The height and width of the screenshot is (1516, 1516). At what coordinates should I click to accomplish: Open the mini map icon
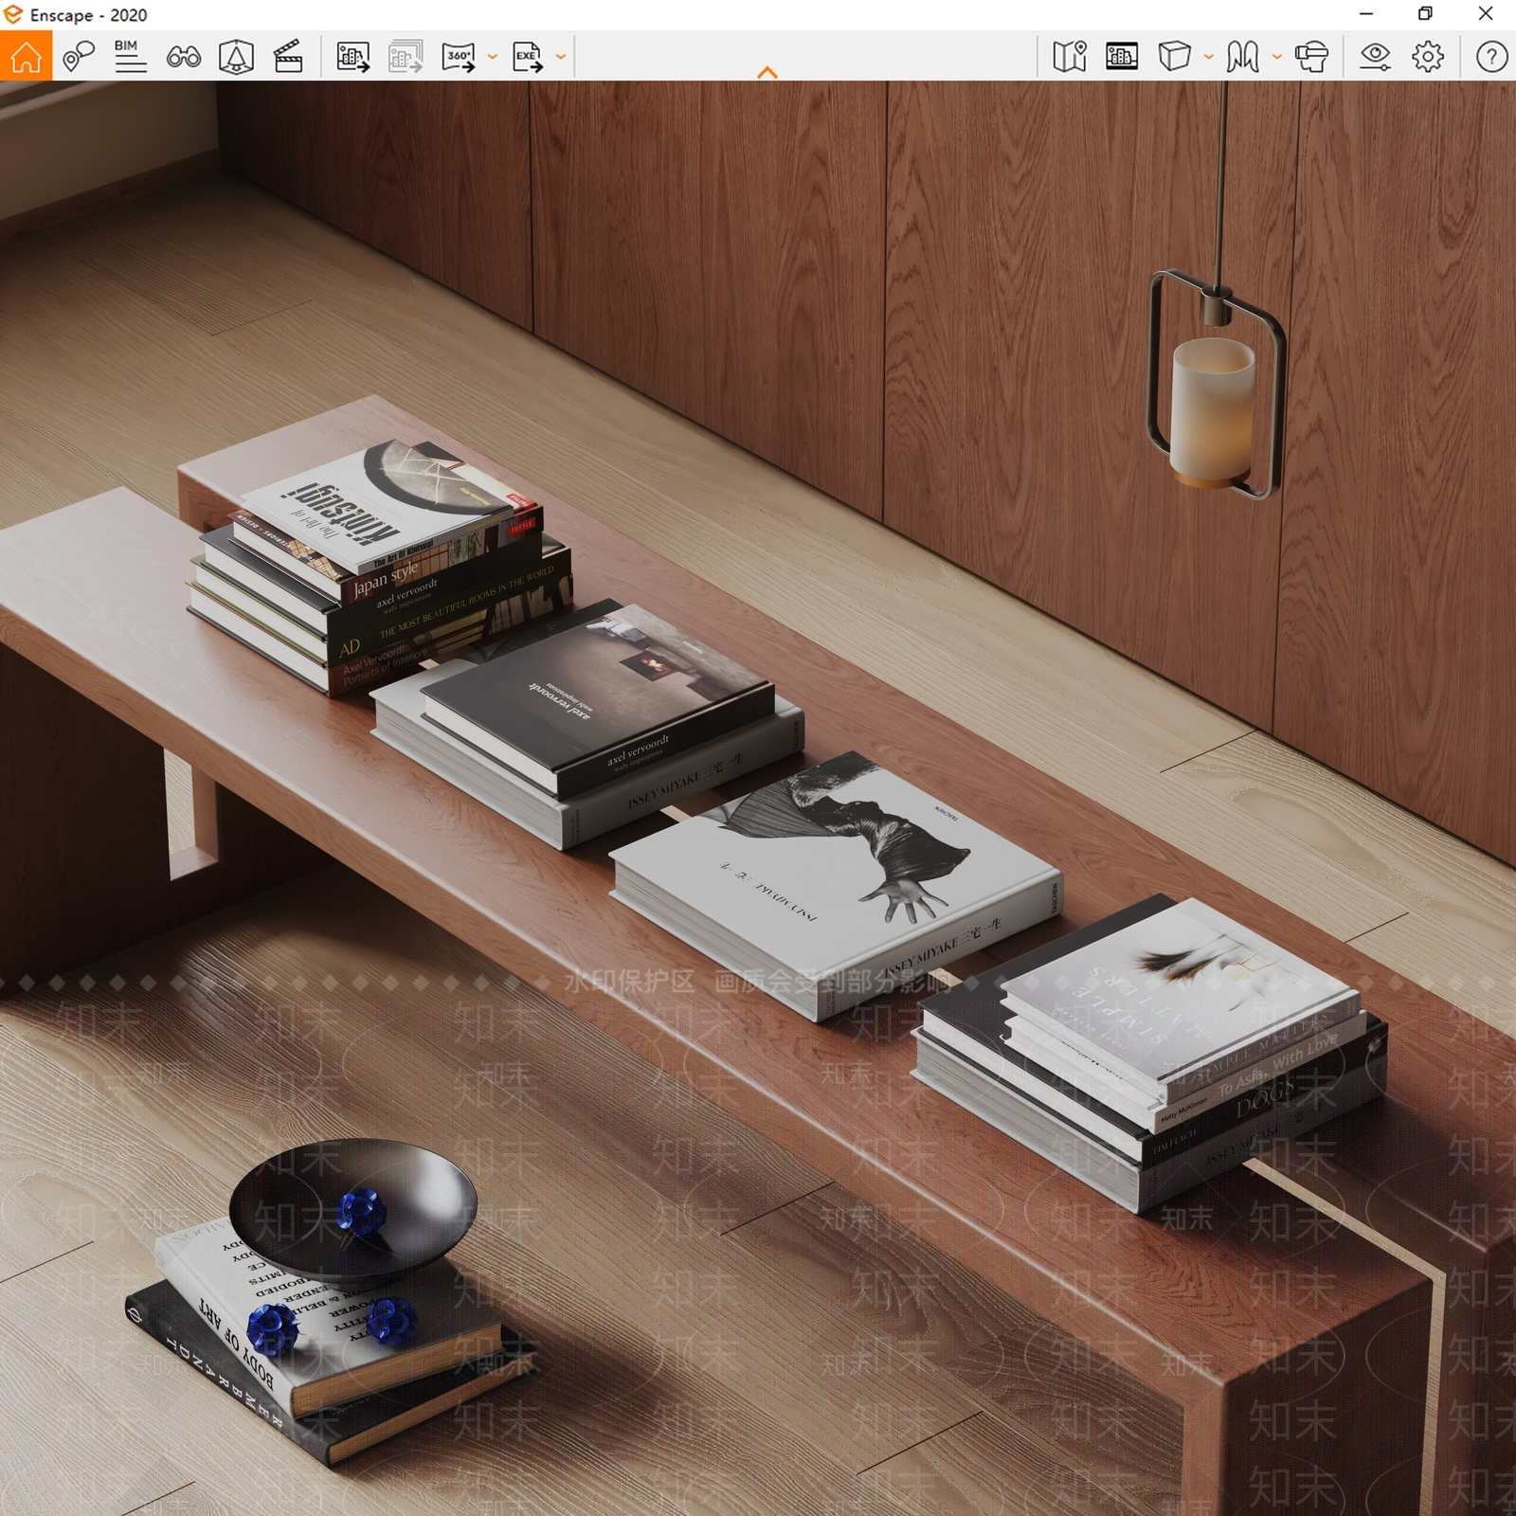pyautogui.click(x=1070, y=57)
